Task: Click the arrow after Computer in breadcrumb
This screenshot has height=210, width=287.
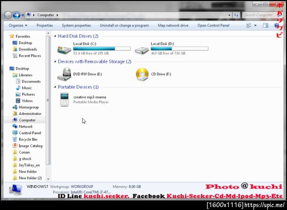Action: point(57,15)
